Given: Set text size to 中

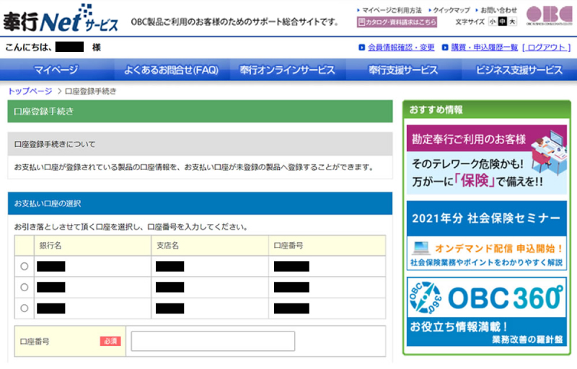Looking at the screenshot, I should tap(502, 22).
